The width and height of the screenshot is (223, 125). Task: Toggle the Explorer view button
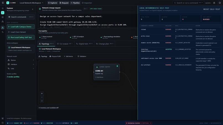pyautogui.click(x=53, y=3)
